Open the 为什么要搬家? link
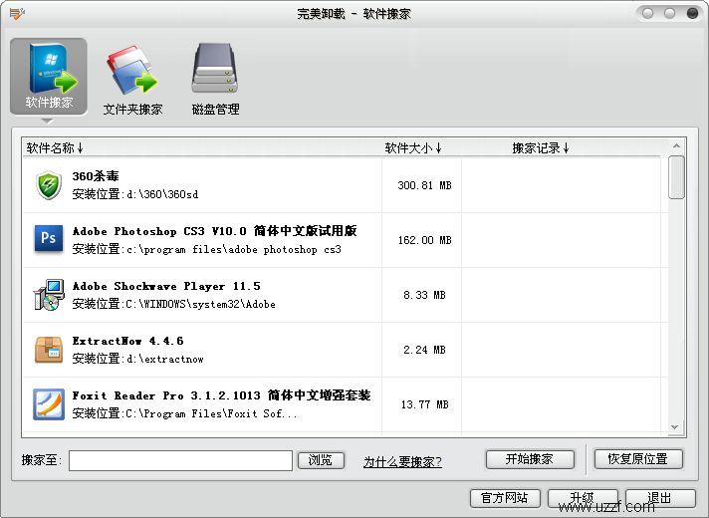The height and width of the screenshot is (518, 709). (402, 462)
